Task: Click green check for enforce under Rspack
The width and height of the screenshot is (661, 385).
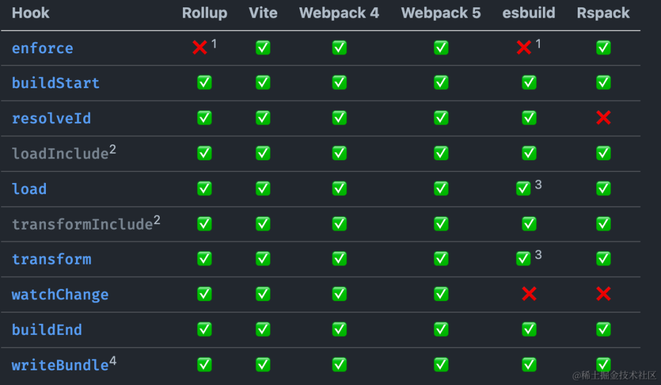Action: [x=603, y=48]
